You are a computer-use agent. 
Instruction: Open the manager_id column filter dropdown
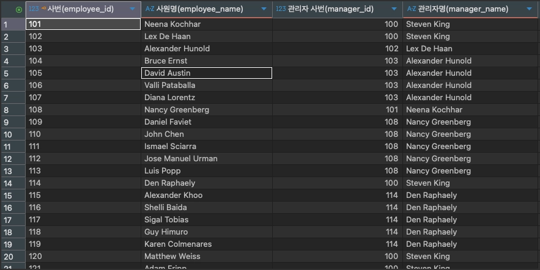pos(394,9)
